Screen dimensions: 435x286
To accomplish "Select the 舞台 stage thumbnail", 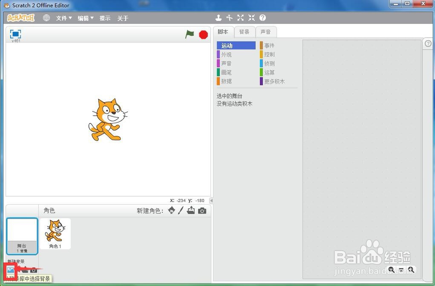I will [22, 236].
